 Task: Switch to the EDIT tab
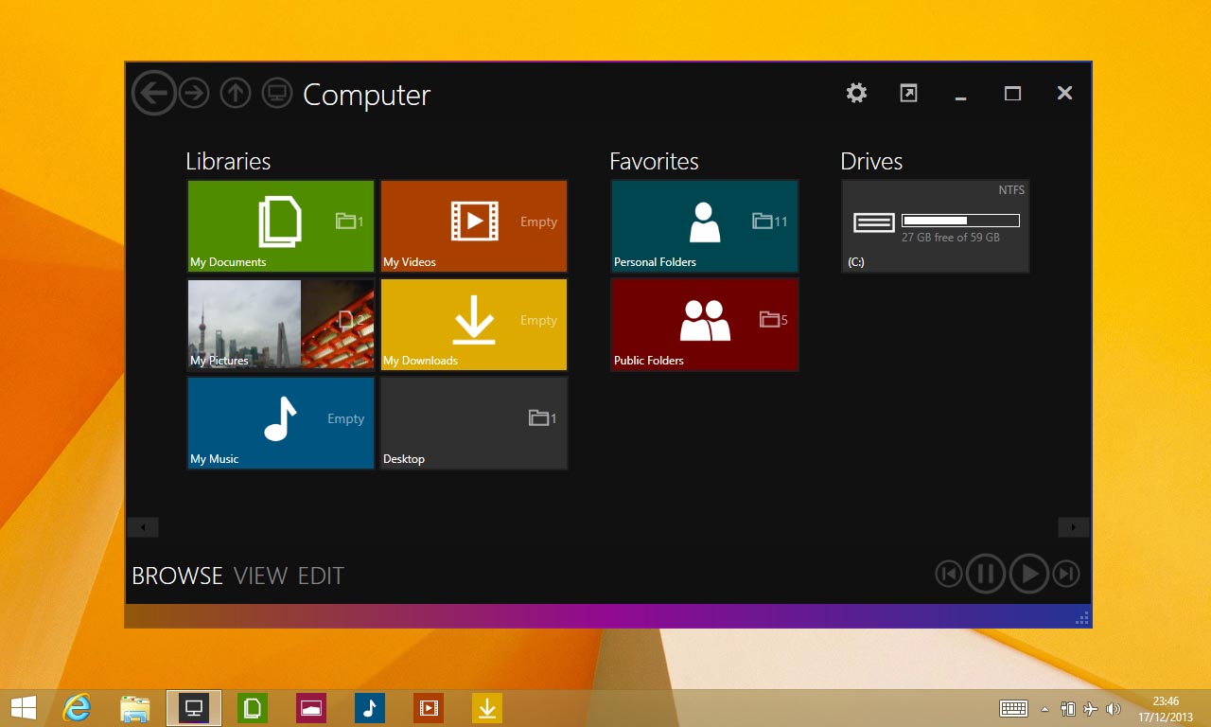click(x=321, y=576)
